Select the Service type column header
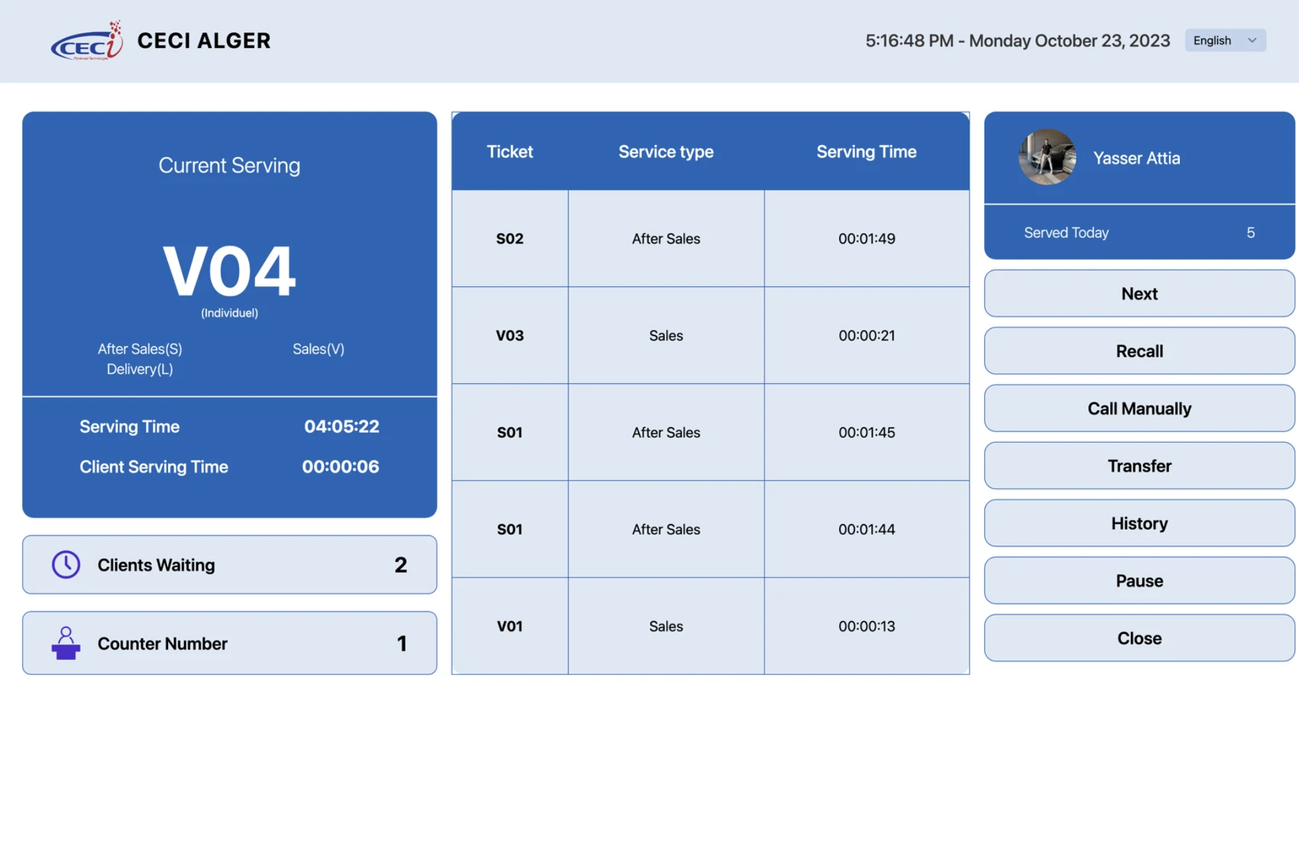The image size is (1299, 853). pyautogui.click(x=666, y=151)
